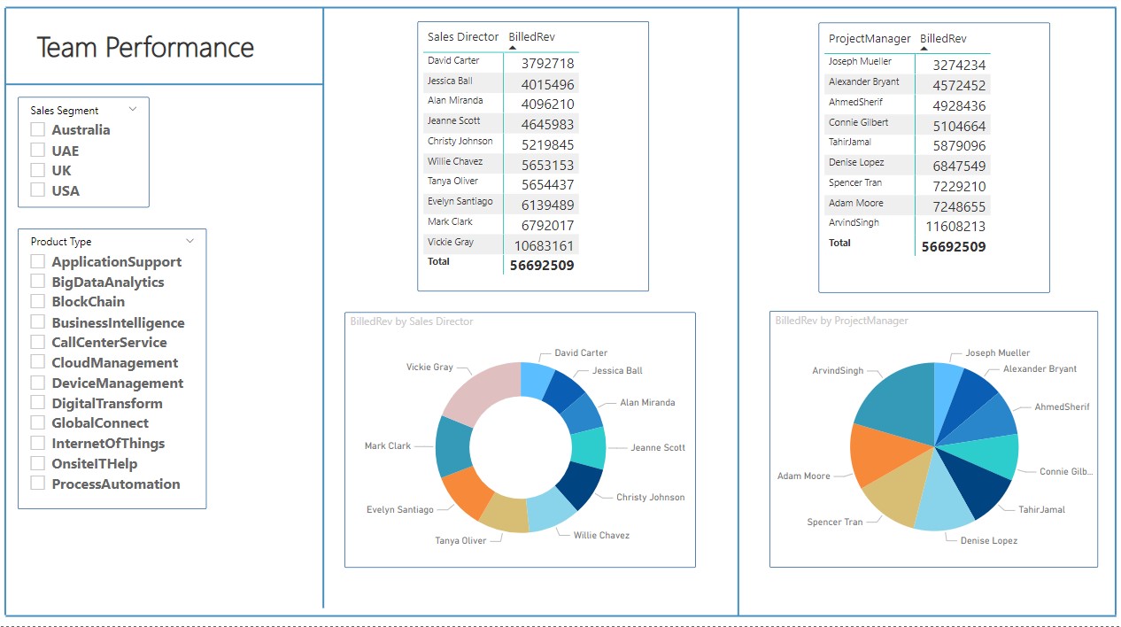Image resolution: width=1121 pixels, height=627 pixels.
Task: Check the ApplicationSupport product type
Action: click(x=37, y=261)
